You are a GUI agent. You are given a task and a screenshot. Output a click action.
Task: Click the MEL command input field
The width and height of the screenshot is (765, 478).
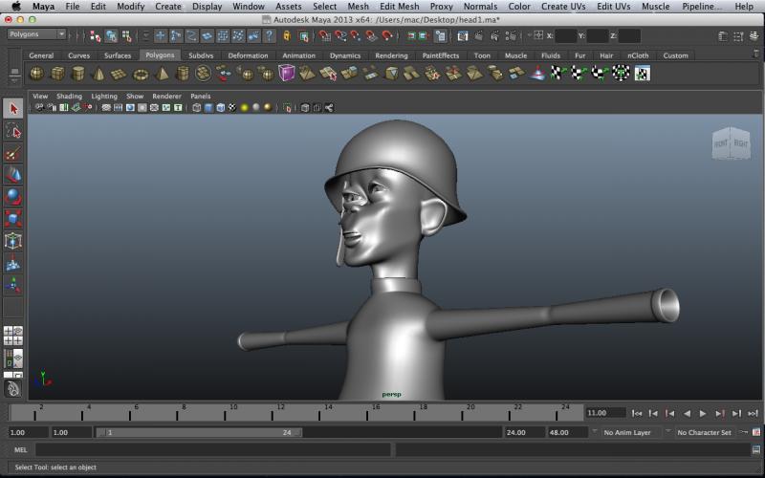(212, 449)
